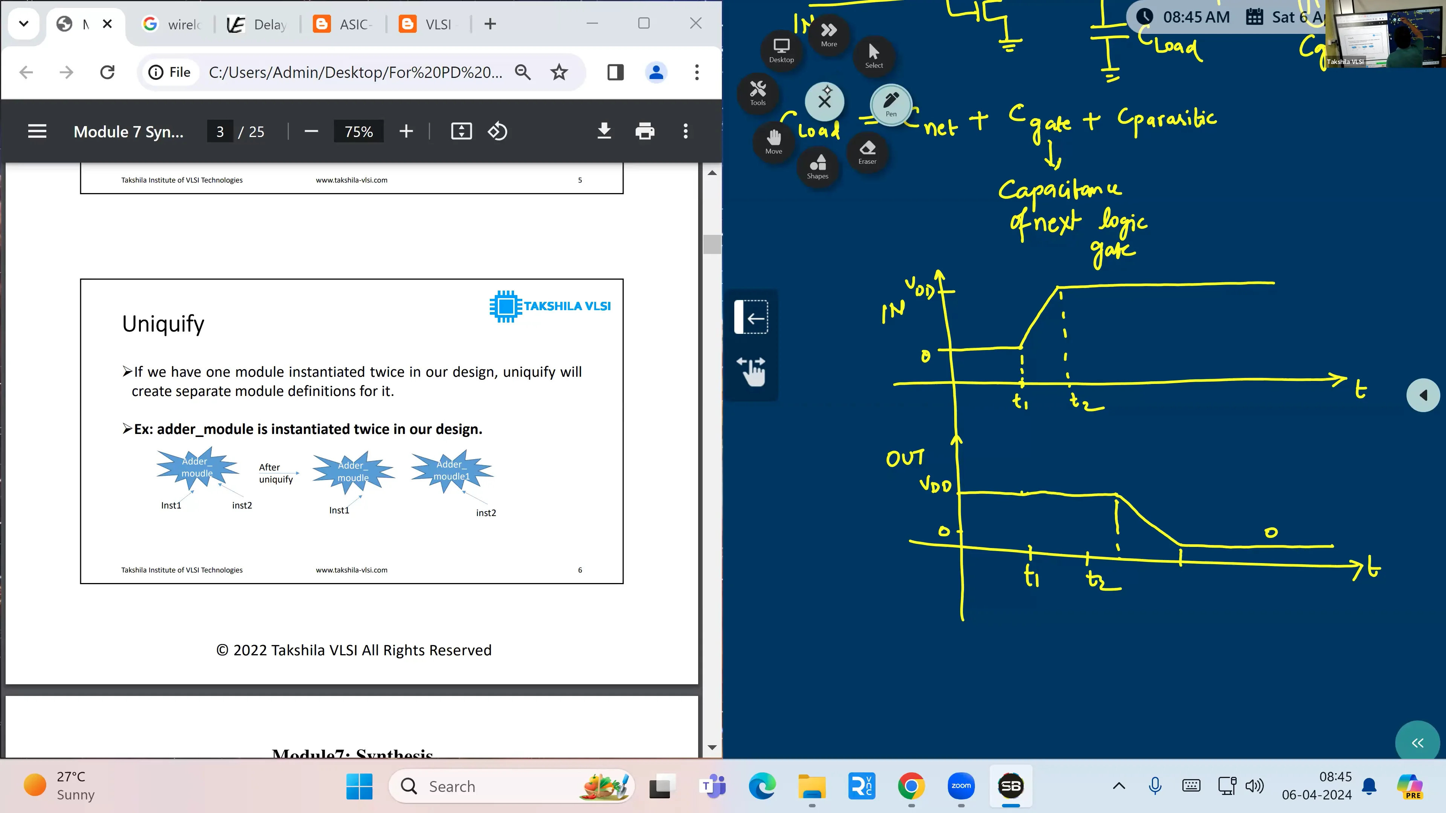Rotate the PDF page counterclockwise

[x=497, y=131]
